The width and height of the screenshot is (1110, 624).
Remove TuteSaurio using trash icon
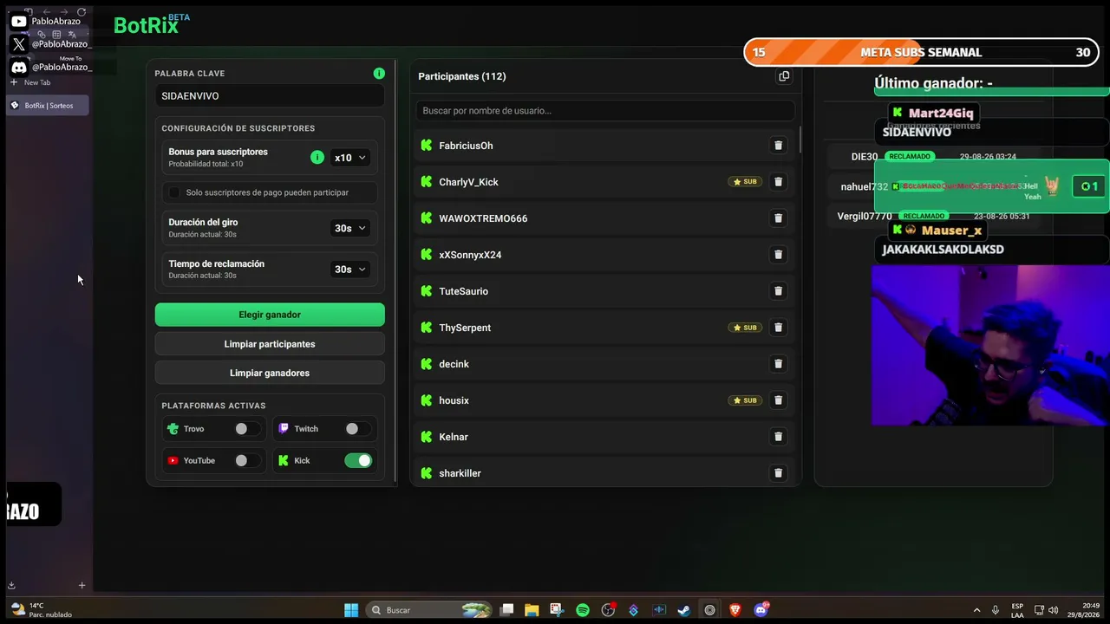[x=778, y=291]
